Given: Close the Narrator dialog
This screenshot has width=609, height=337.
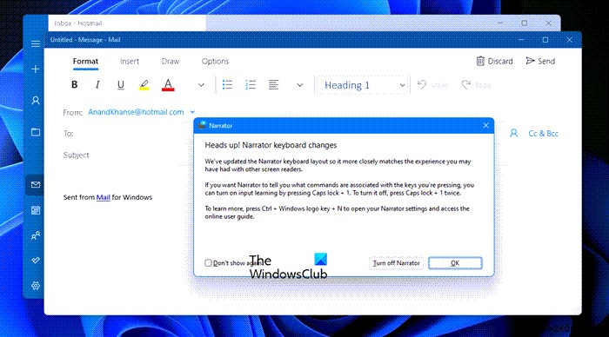Looking at the screenshot, I should (485, 125).
